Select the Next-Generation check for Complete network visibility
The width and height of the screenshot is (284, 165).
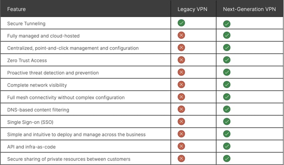[x=227, y=84]
